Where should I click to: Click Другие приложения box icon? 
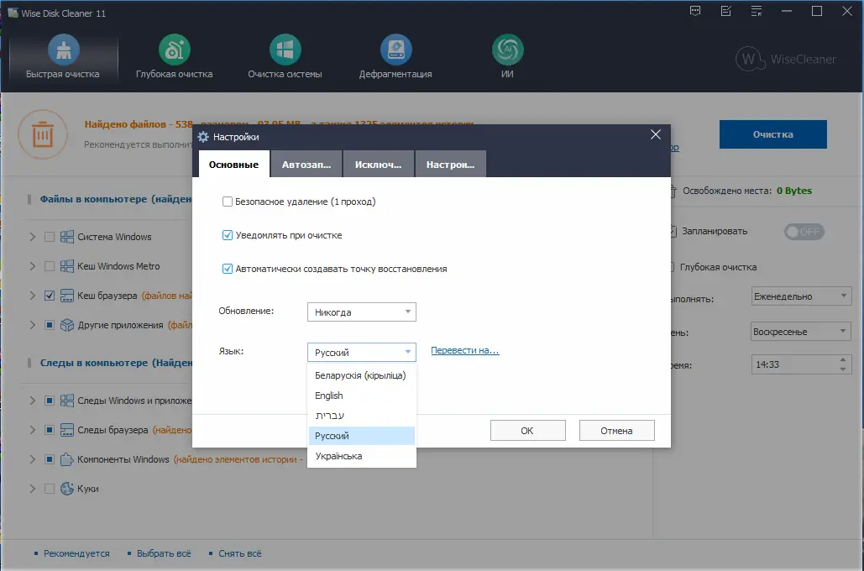point(66,325)
